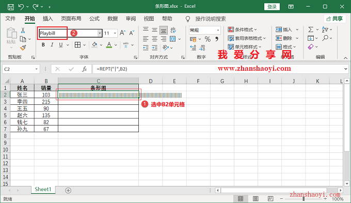
Task: Apply cell borders
Action: [77, 45]
